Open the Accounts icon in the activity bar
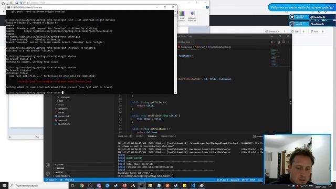The image size is (336, 189). tap(48, 165)
